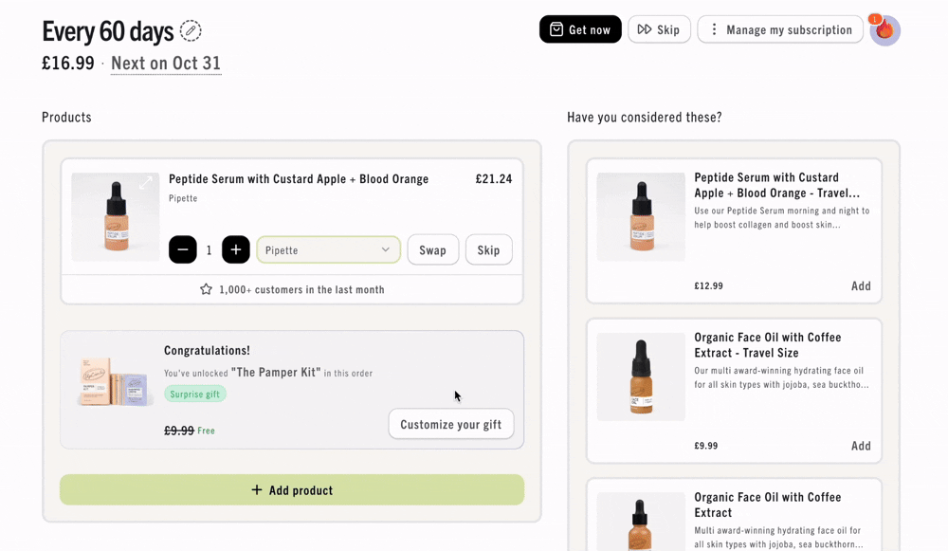Click the Peptide Serum Travel recommendation thumbnail
The height and width of the screenshot is (551, 948).
point(641,217)
